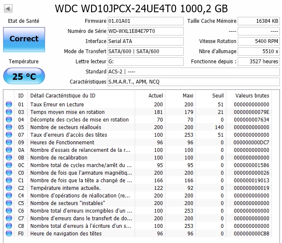Click the status dot for ID 07
This screenshot has height=243, width=282.
coord(9,135)
